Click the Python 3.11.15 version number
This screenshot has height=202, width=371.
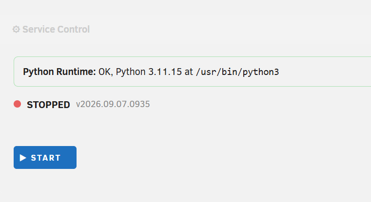[x=149, y=72]
